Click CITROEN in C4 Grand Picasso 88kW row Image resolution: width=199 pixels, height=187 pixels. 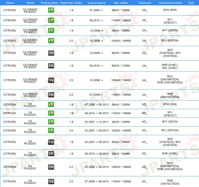[10, 10]
